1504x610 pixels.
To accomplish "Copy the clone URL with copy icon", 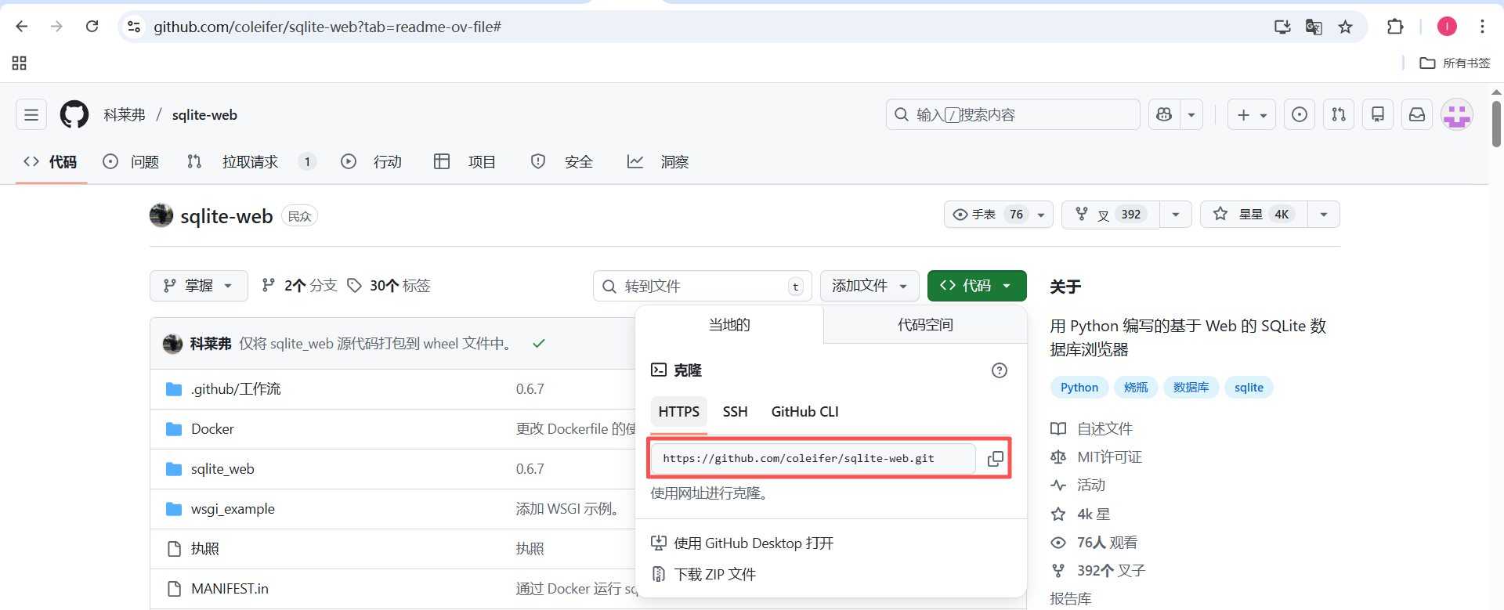I will point(995,459).
